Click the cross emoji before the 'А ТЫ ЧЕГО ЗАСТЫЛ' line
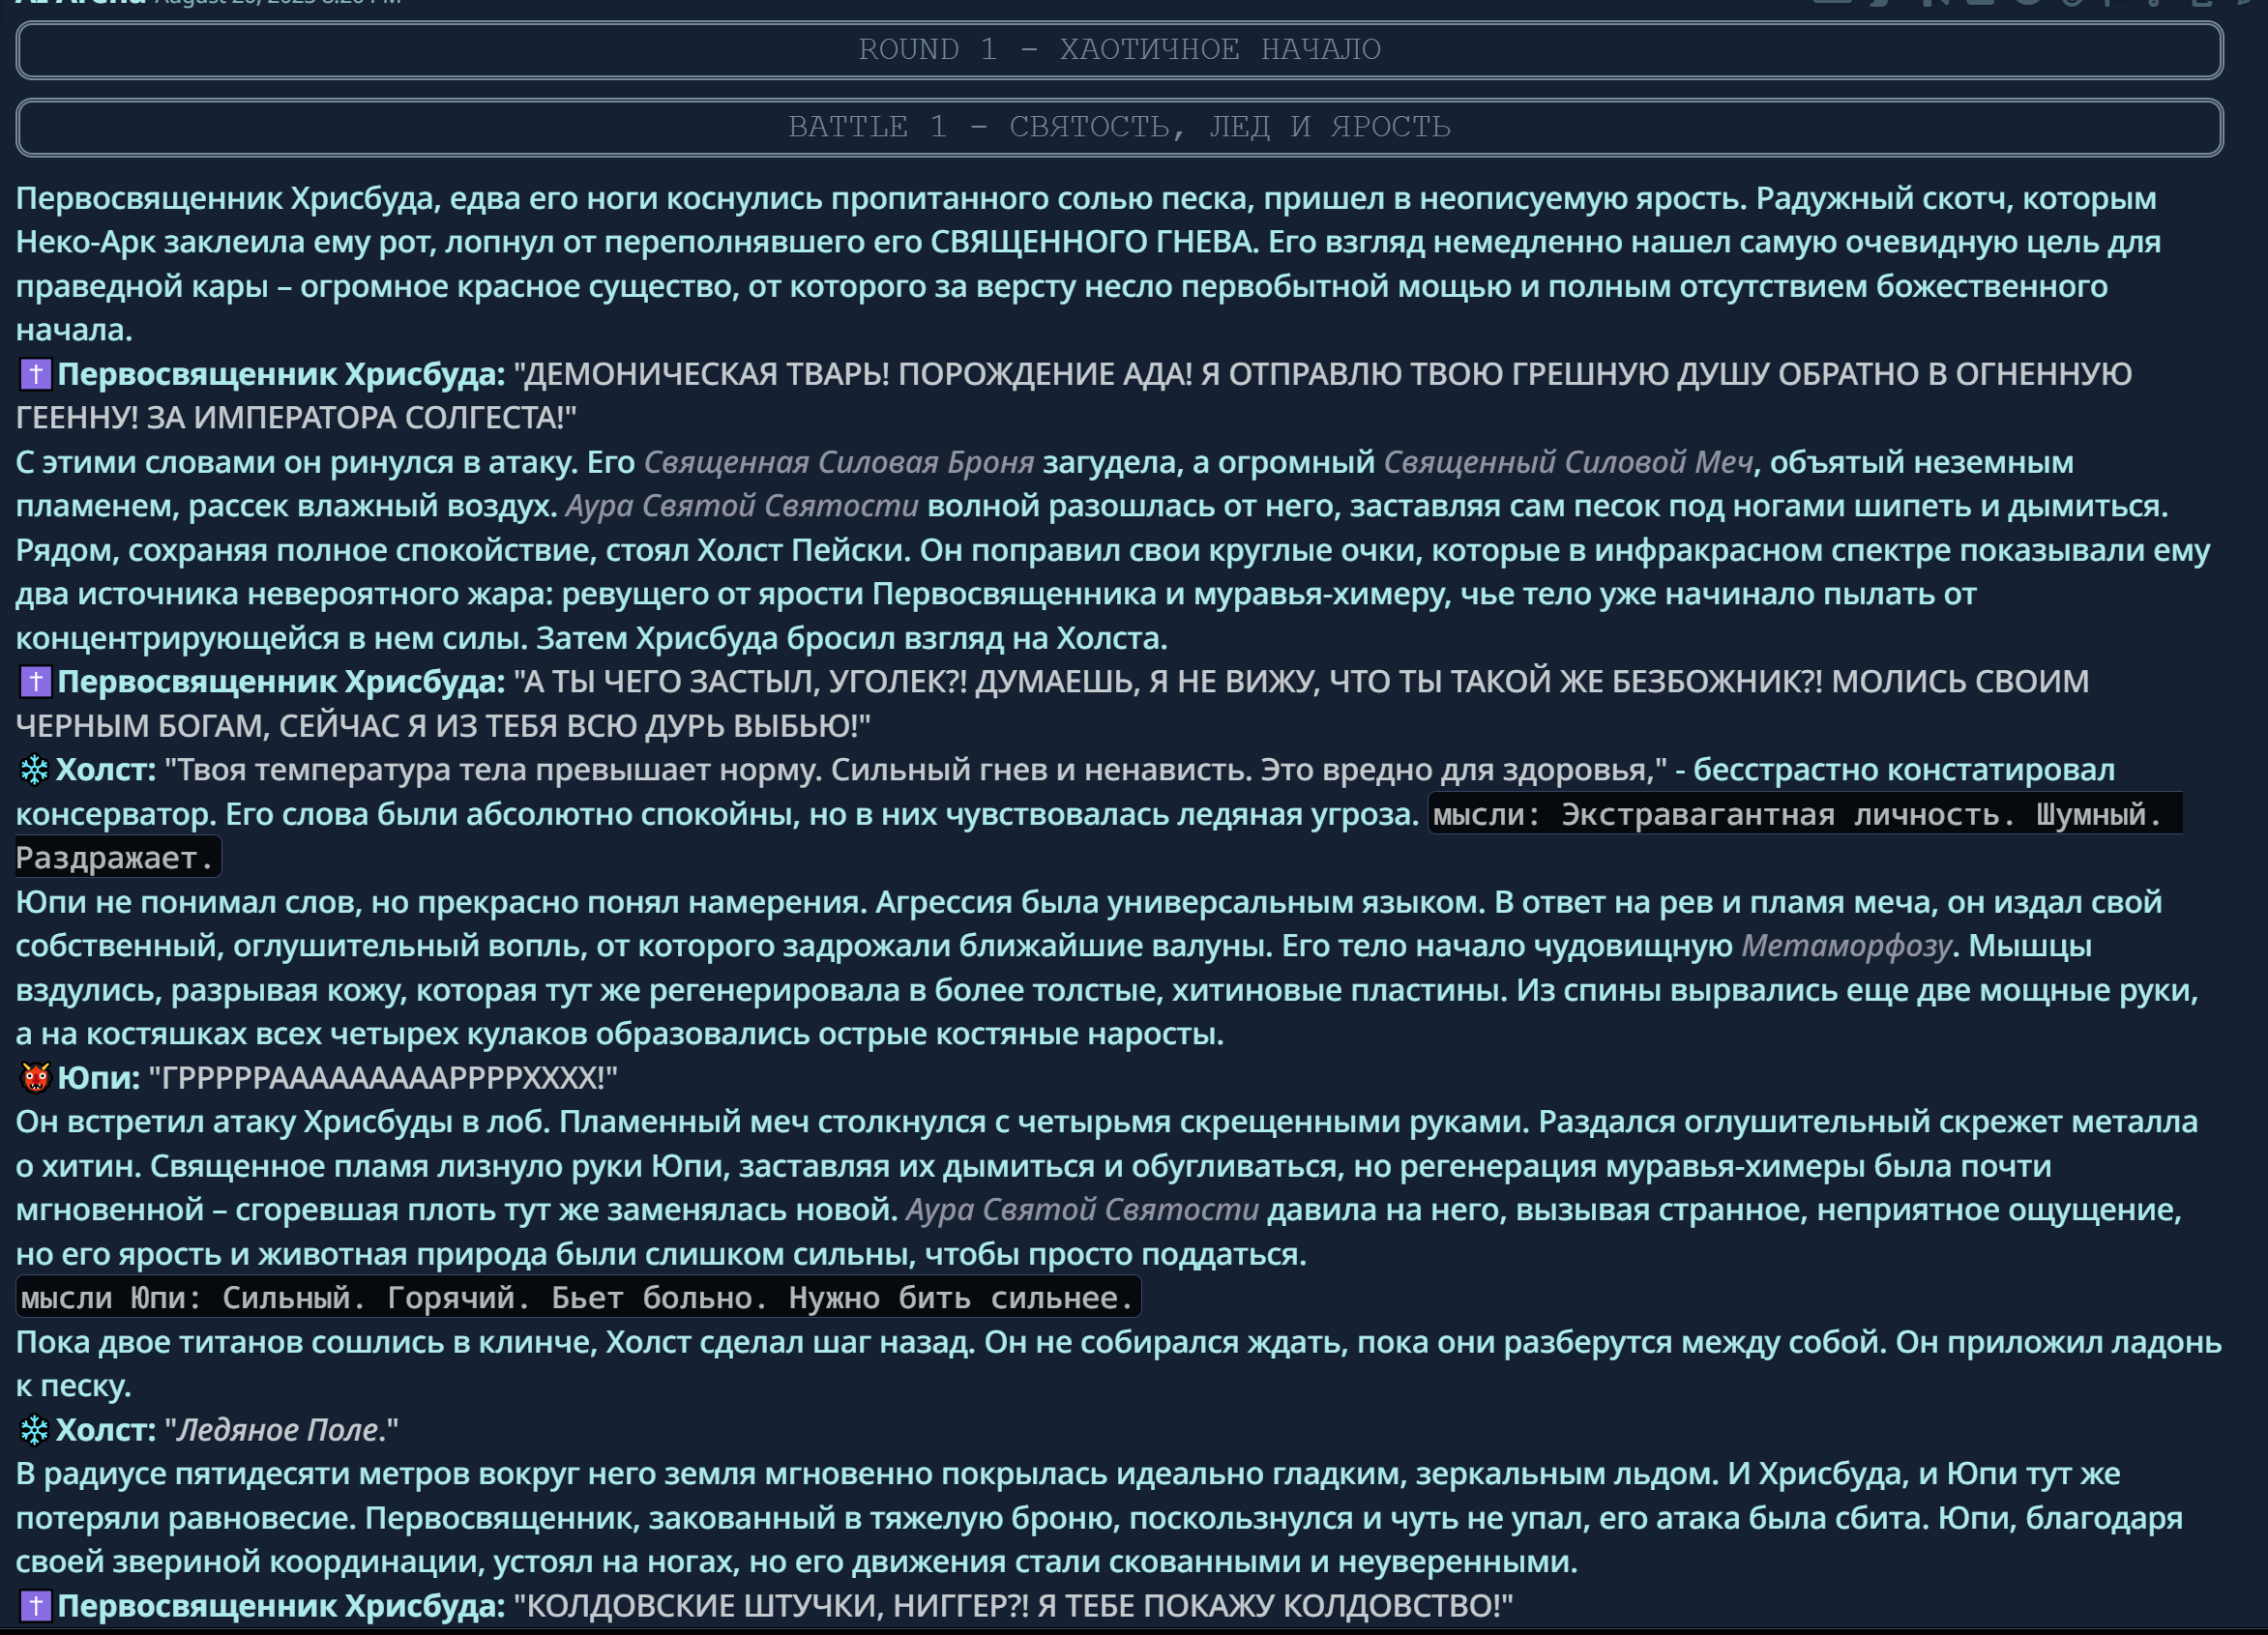Image resolution: width=2268 pixels, height=1635 pixels. [x=35, y=682]
